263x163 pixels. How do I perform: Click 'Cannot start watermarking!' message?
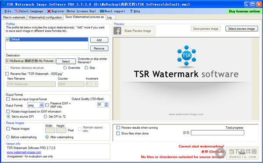(201, 146)
